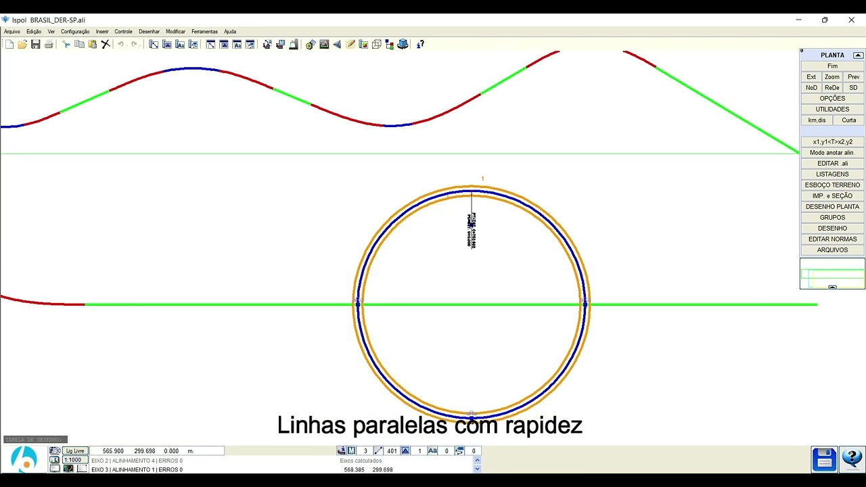Click the Curta button
The height and width of the screenshot is (487, 866).
(848, 120)
